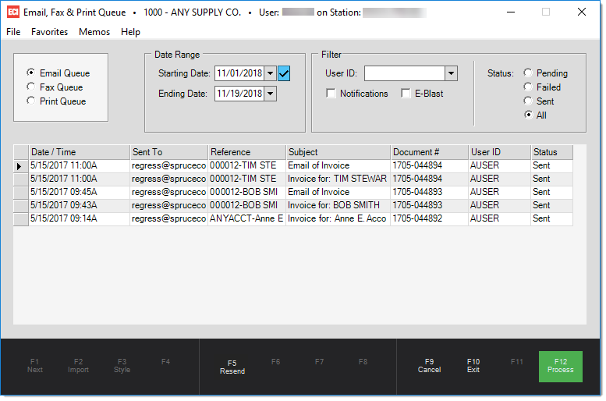
Task: Click the Reference column header
Action: [247, 152]
